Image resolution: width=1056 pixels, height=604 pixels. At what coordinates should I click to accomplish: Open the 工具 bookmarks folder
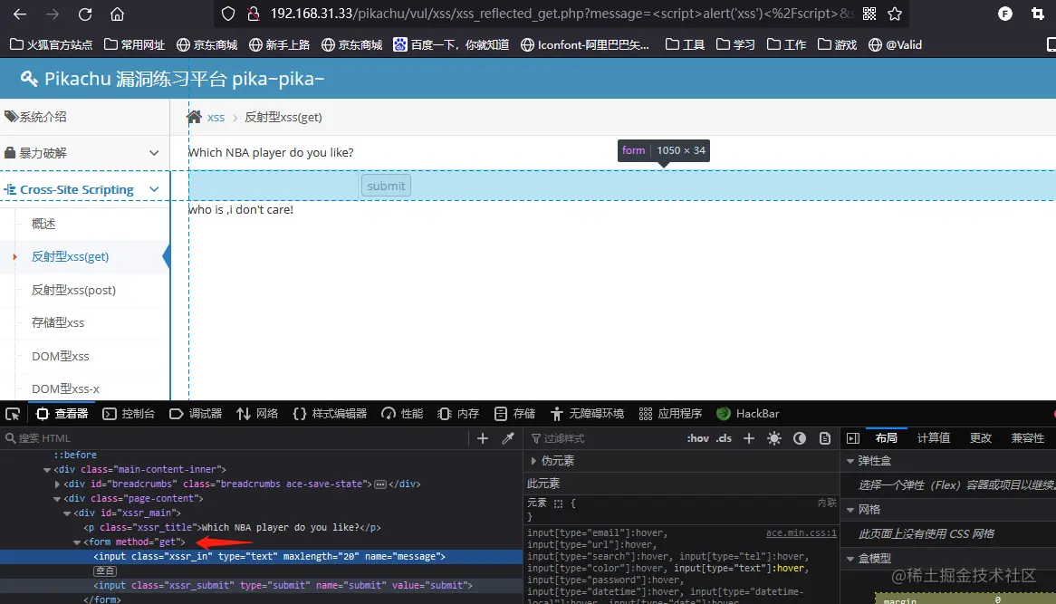[x=686, y=44]
